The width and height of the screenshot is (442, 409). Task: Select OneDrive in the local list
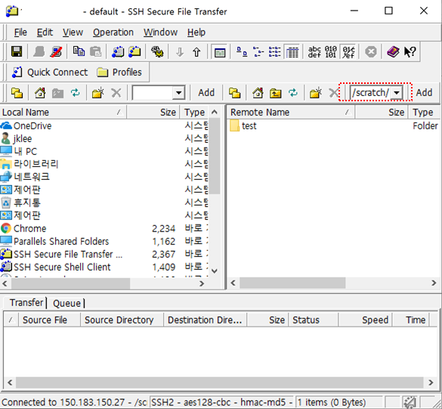[x=26, y=125]
